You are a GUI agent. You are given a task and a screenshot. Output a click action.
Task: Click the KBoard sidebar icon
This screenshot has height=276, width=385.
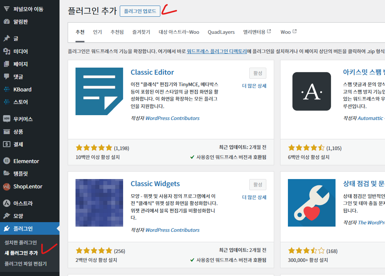(7, 89)
